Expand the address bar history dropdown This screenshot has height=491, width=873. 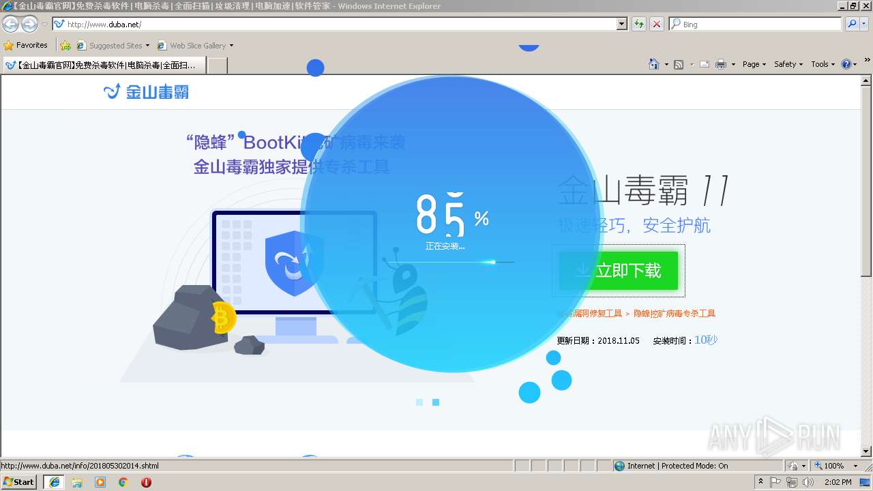click(621, 24)
